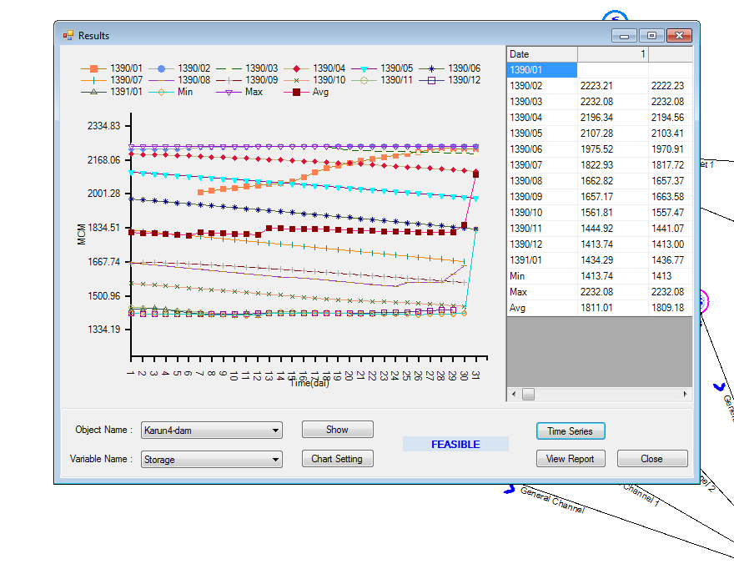
Task: Click the Avg dark red legend marker
Action: [296, 92]
